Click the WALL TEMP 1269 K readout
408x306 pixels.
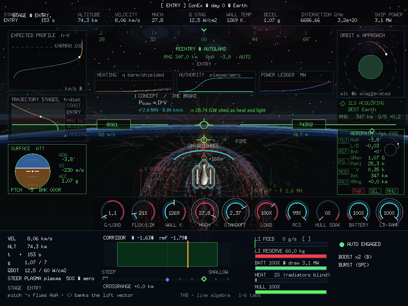pyautogui.click(x=239, y=18)
